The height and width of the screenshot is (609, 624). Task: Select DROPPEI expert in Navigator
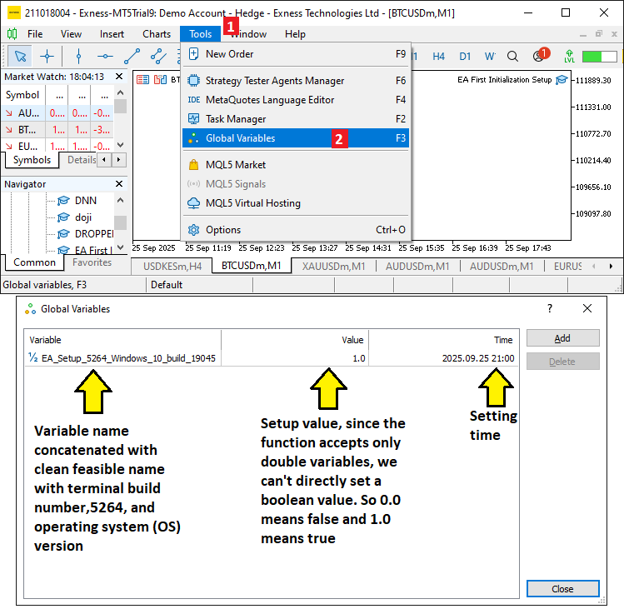[85, 234]
